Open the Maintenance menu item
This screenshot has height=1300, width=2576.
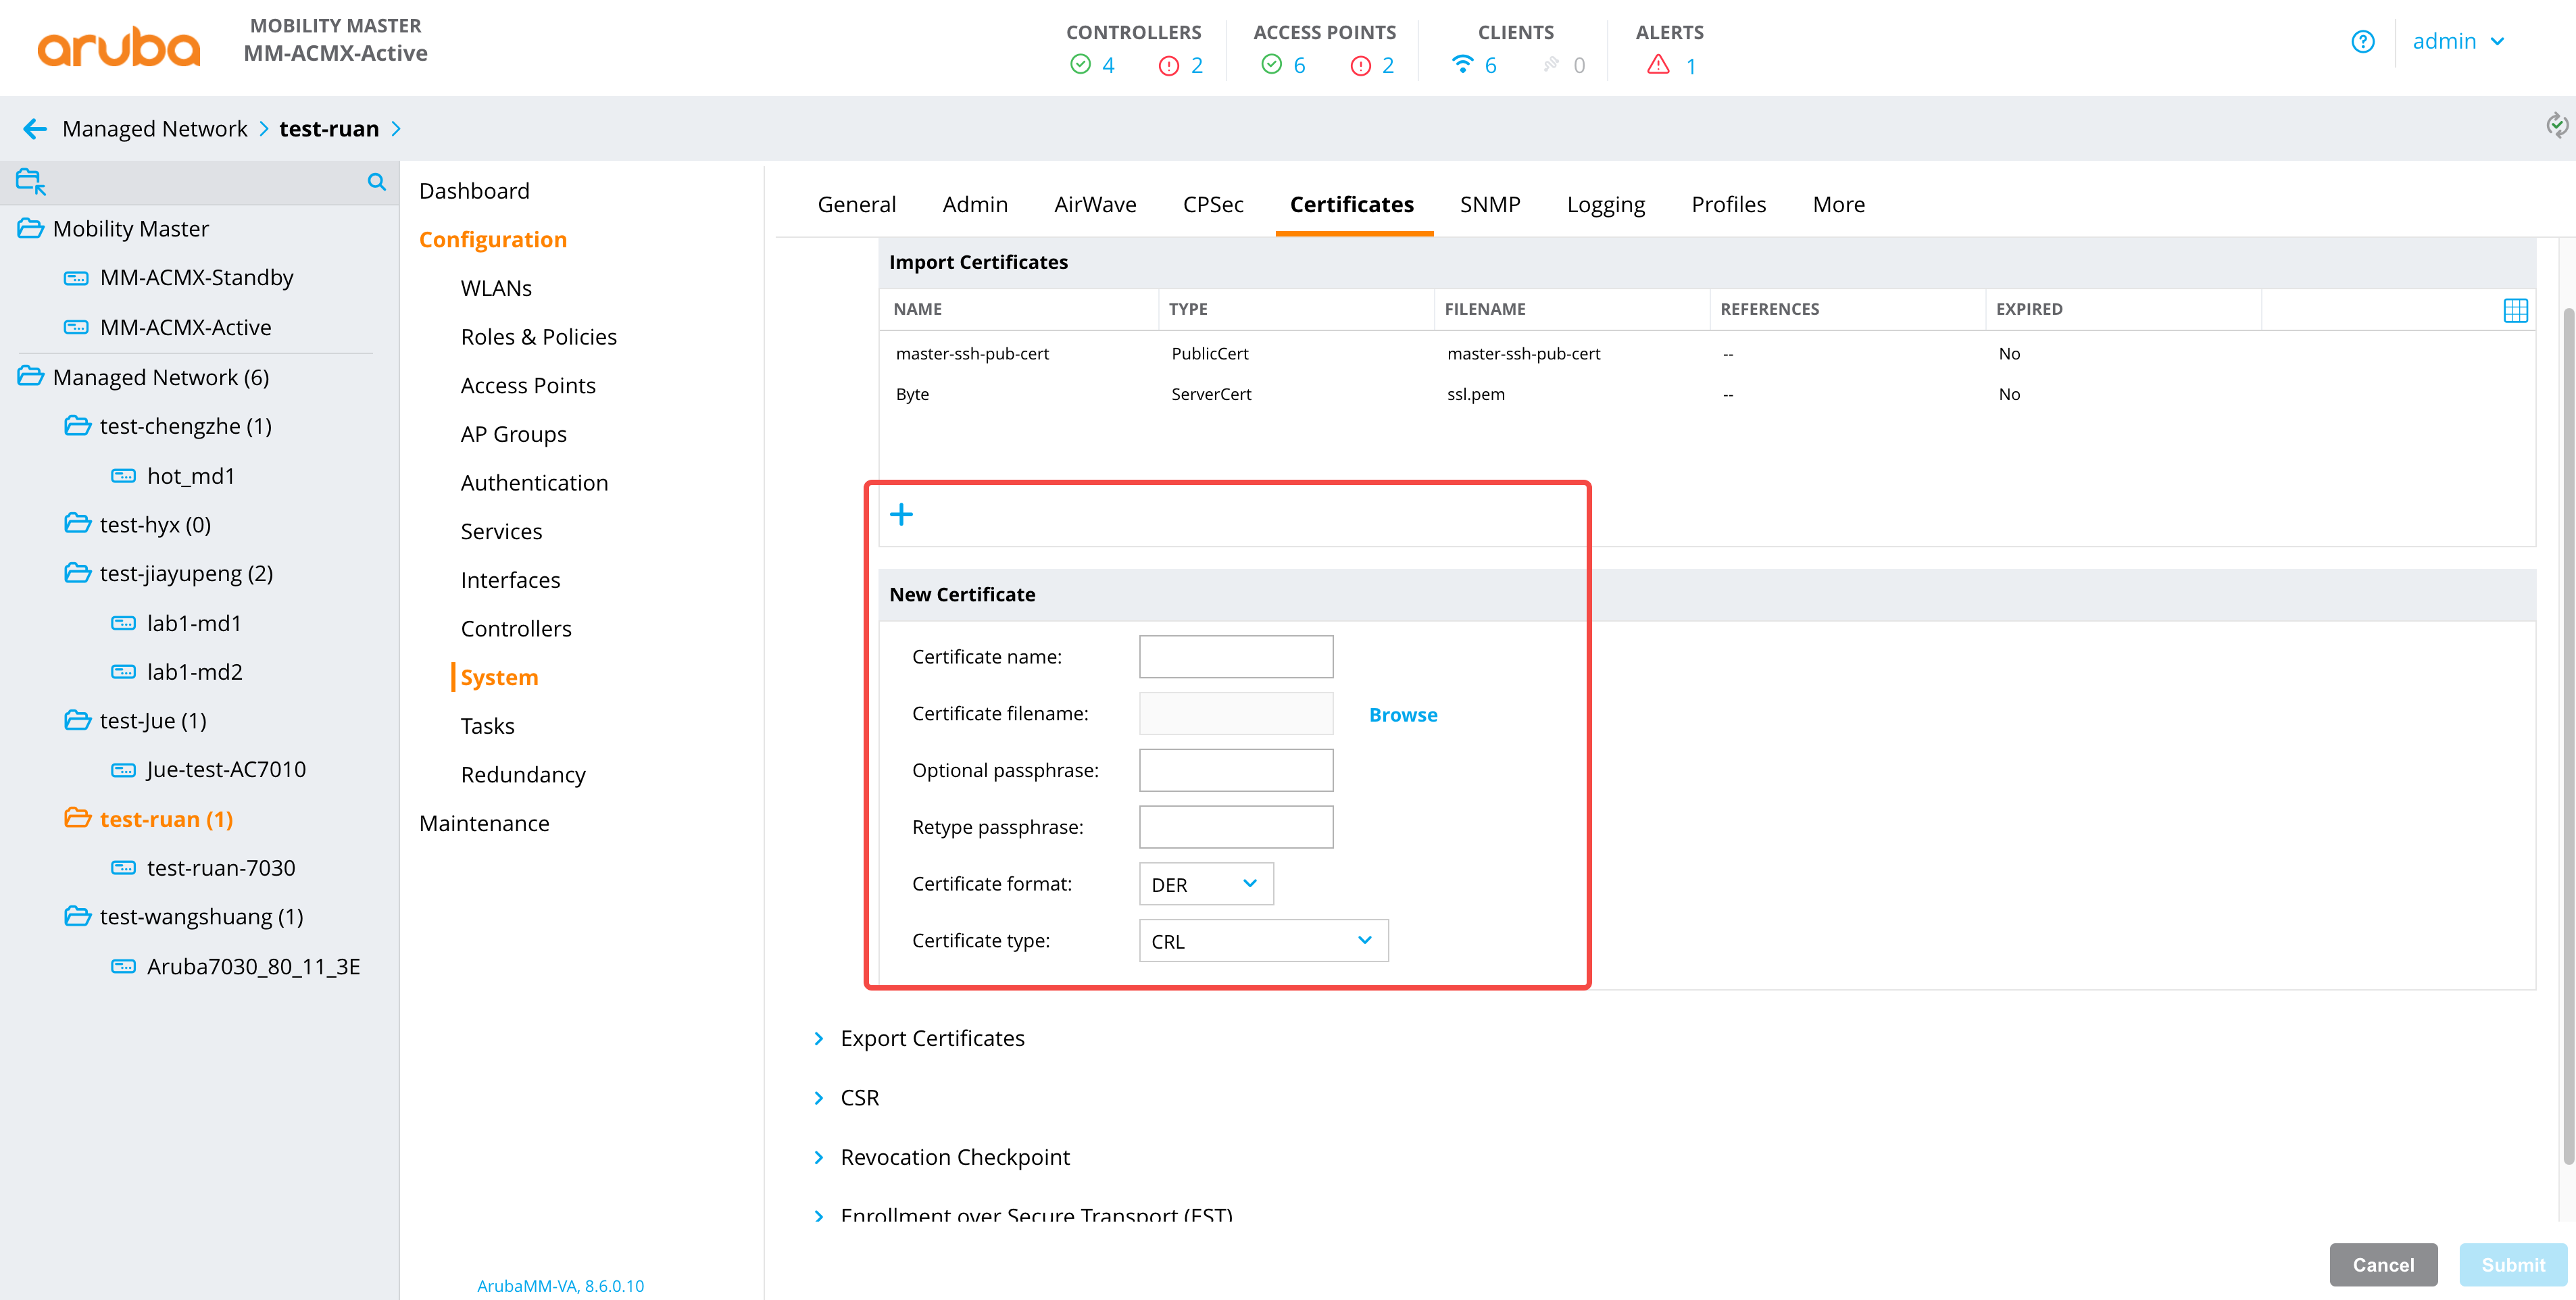[484, 823]
